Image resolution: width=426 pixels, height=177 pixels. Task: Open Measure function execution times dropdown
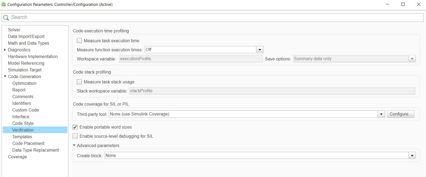point(260,50)
